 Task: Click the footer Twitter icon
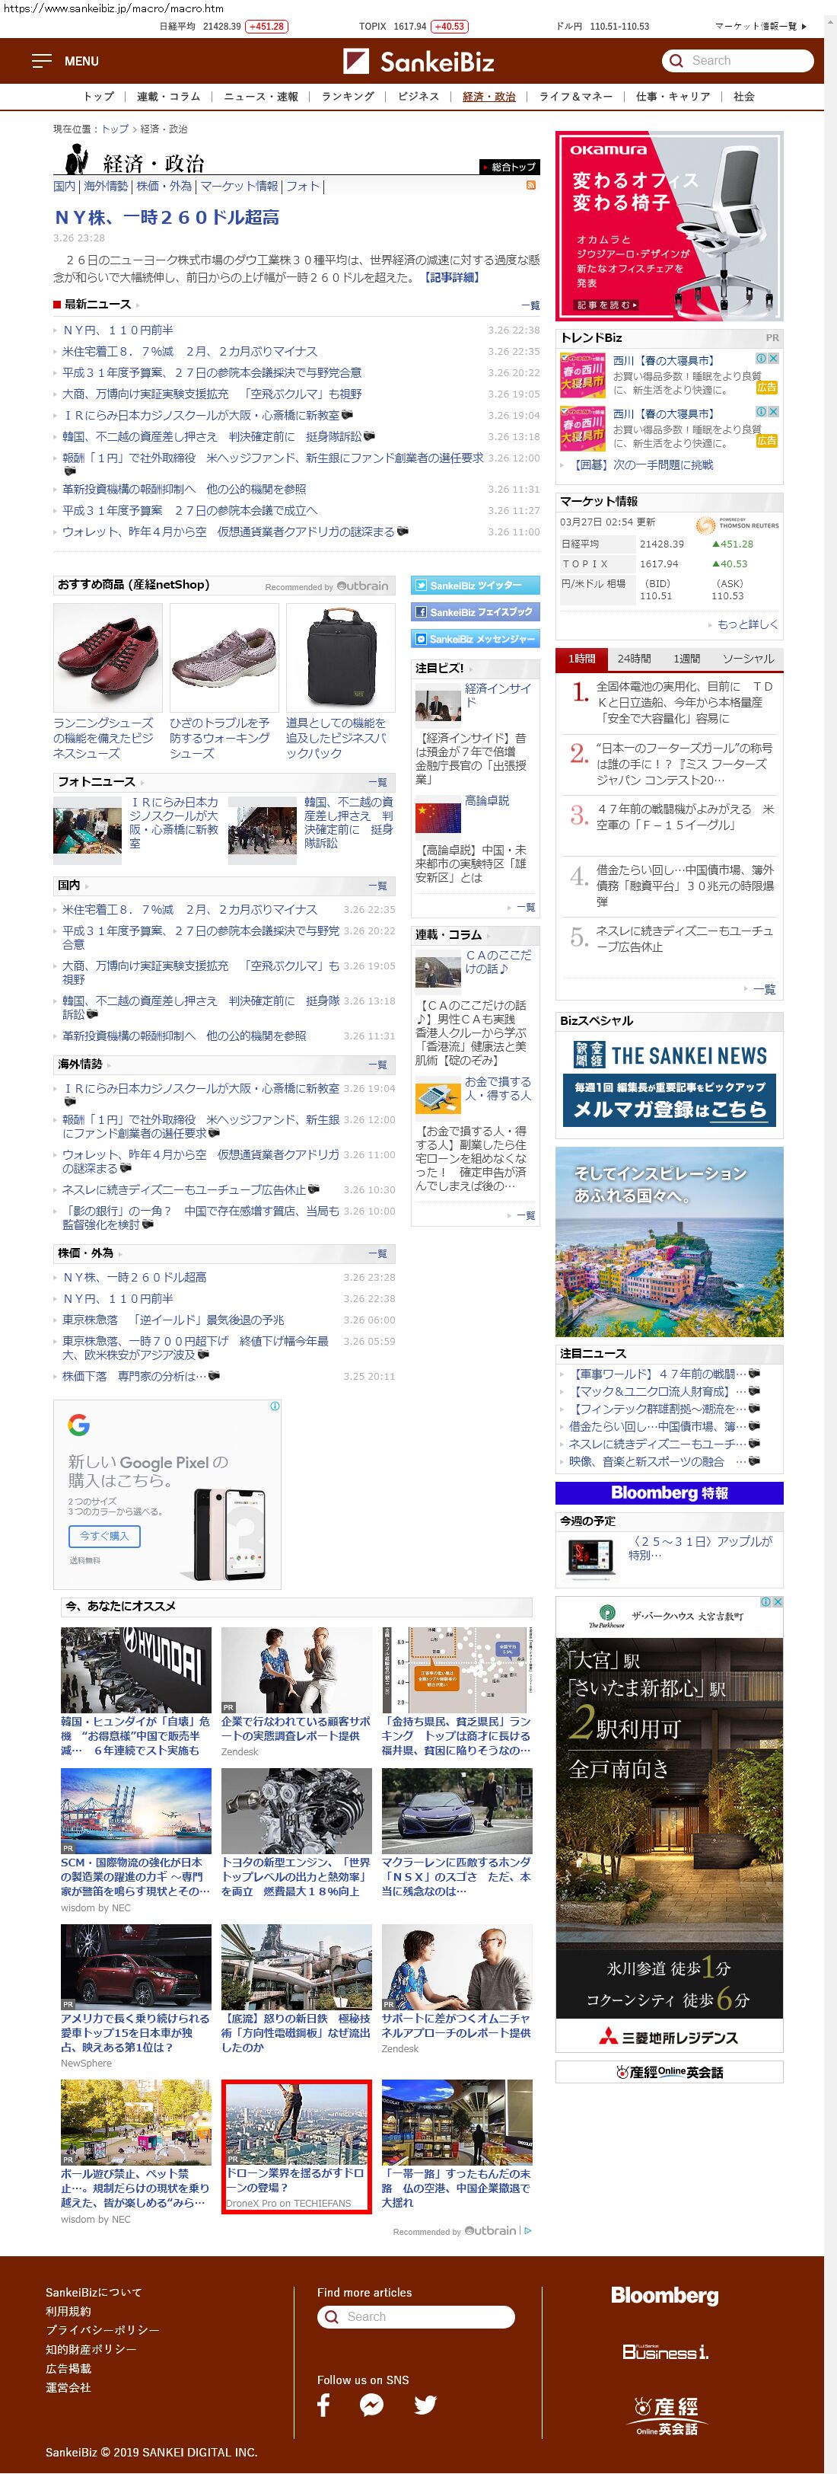click(425, 2405)
